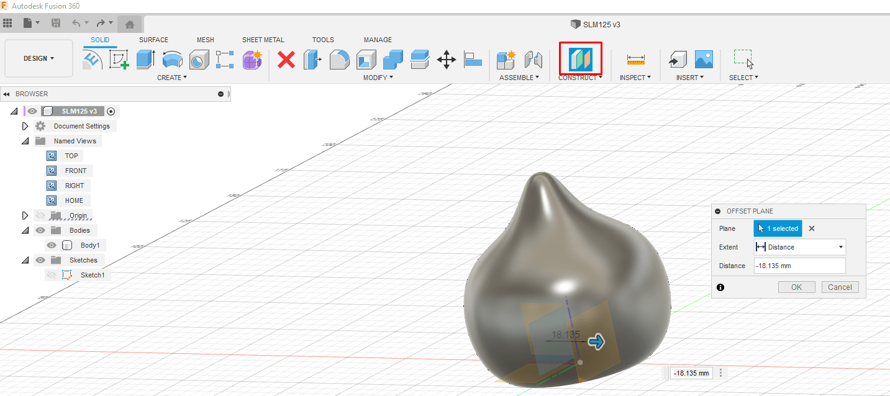890x396 pixels.
Task: Click OK in Offset Plane dialog
Action: point(797,287)
